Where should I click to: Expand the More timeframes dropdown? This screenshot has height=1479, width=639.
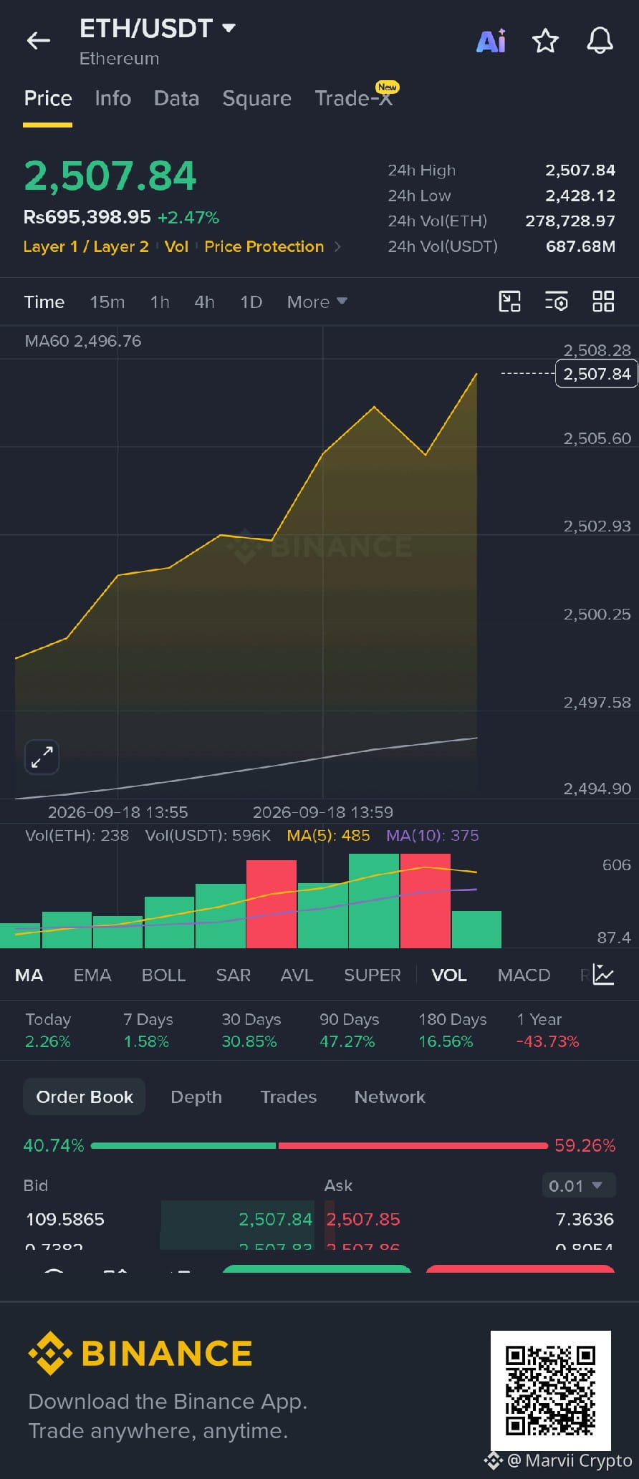pyautogui.click(x=317, y=302)
